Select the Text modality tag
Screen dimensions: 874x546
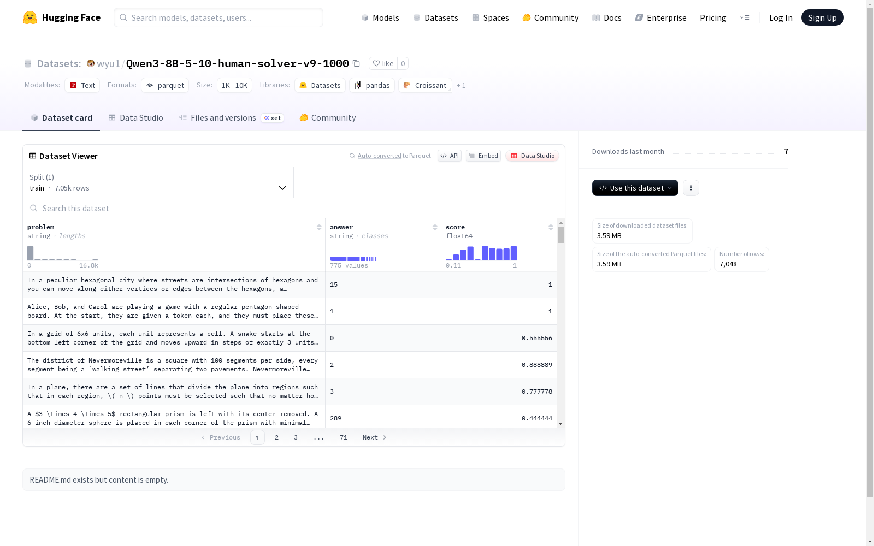click(x=82, y=85)
